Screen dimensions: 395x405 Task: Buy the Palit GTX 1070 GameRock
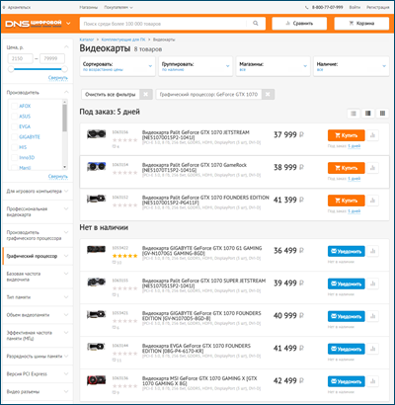[x=346, y=168]
